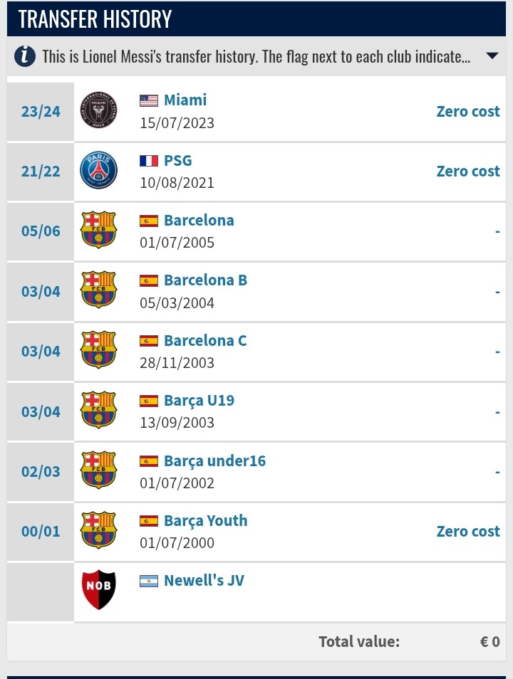Image resolution: width=513 pixels, height=679 pixels.
Task: Click the French flag next to PSG
Action: point(148,161)
